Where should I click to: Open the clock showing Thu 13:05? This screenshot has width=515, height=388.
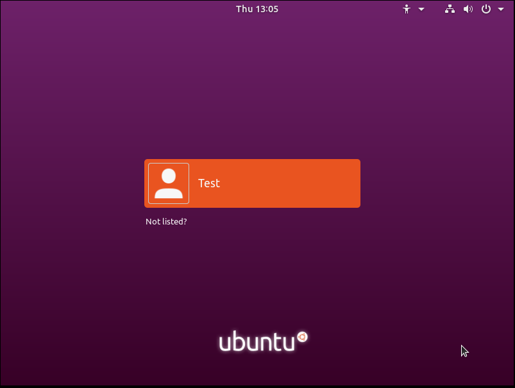point(257,9)
